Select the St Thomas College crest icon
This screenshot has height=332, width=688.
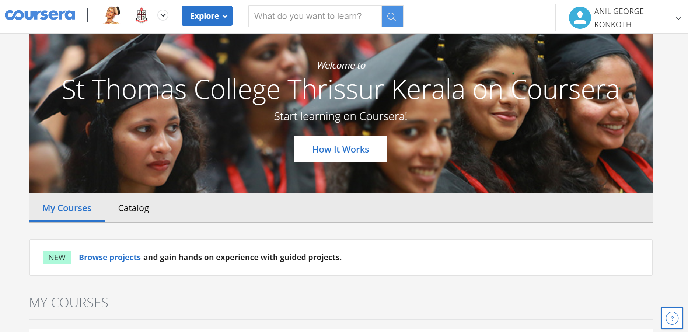[142, 16]
